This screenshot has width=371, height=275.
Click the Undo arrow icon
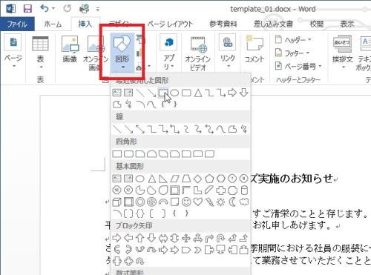click(x=45, y=9)
